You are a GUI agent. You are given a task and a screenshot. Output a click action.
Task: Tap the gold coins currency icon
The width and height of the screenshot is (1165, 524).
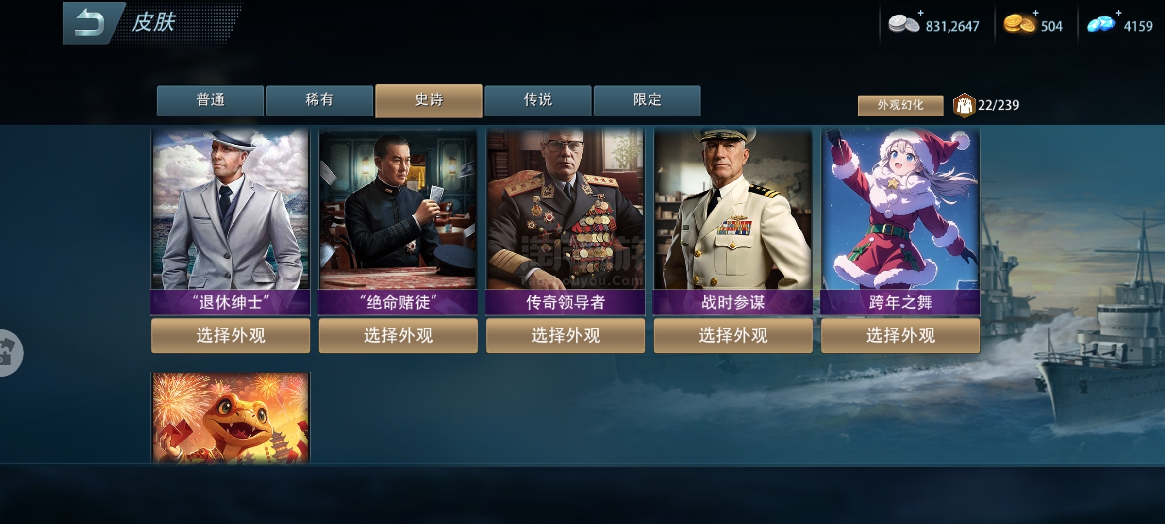click(x=1019, y=24)
